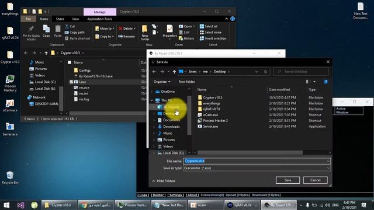Click the Save As dialog help icon

(x=326, y=82)
